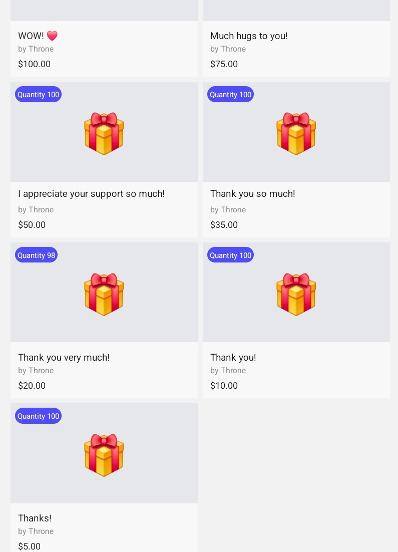The image size is (398, 552).
Task: Open the "Thank you!" gift title
Action: point(233,358)
